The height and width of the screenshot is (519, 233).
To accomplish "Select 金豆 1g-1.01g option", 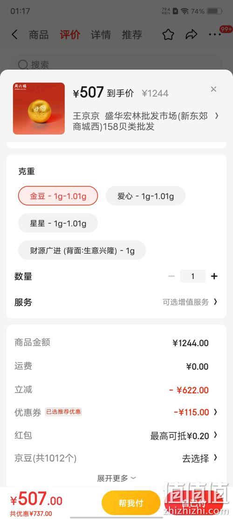I will click(58, 196).
